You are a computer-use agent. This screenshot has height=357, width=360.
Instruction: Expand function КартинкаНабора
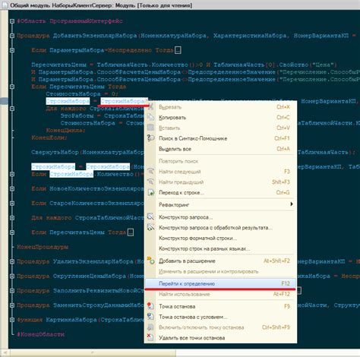click(12, 320)
